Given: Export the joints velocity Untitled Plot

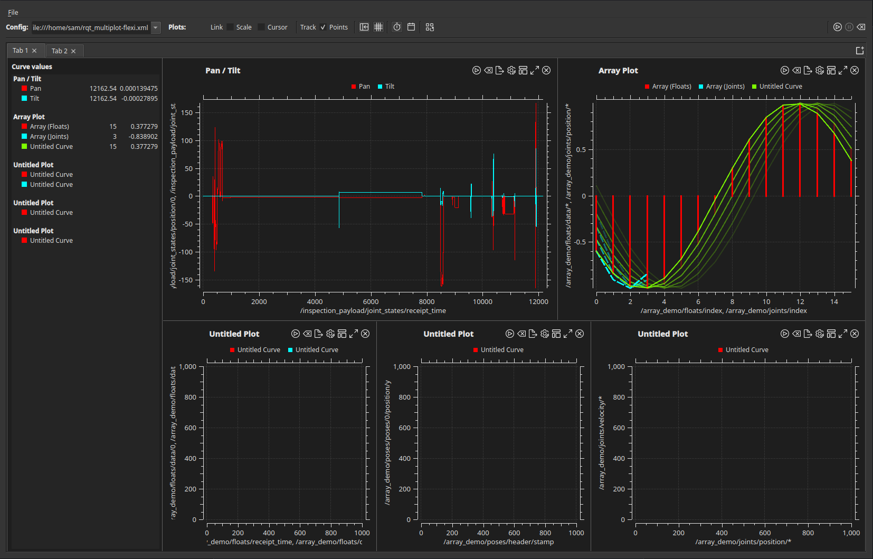Looking at the screenshot, I should click(x=808, y=334).
